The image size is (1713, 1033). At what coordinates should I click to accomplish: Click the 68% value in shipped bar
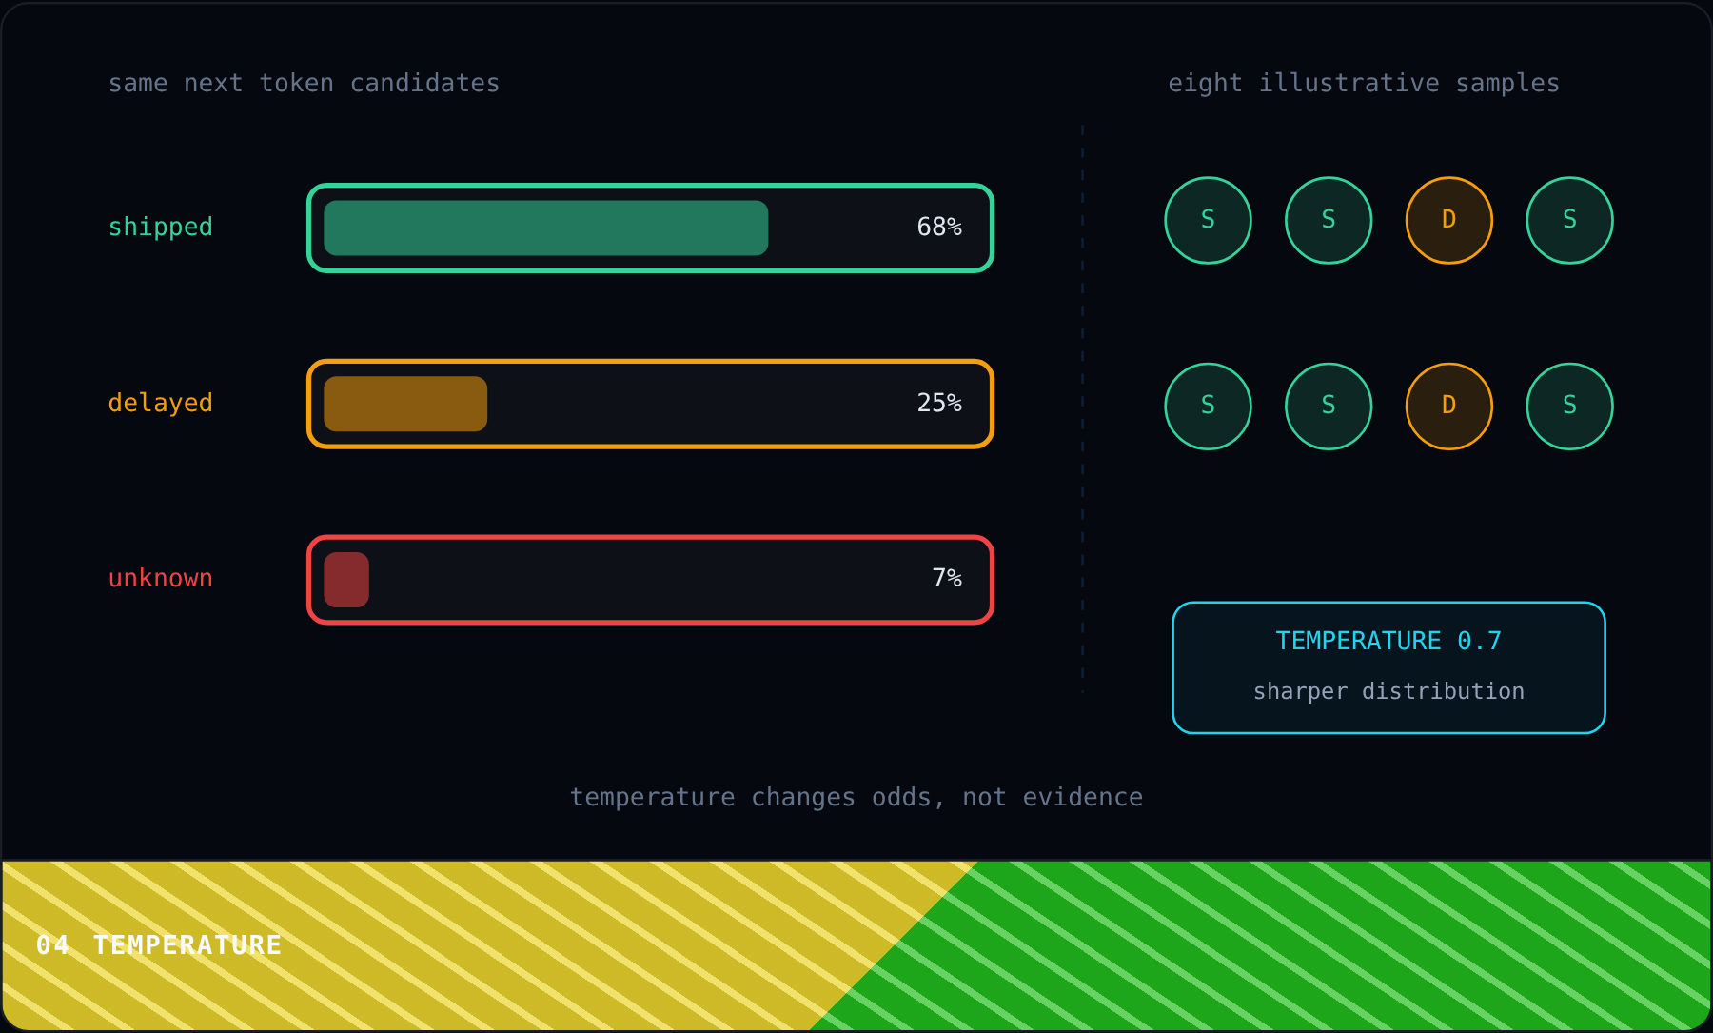[x=939, y=227]
